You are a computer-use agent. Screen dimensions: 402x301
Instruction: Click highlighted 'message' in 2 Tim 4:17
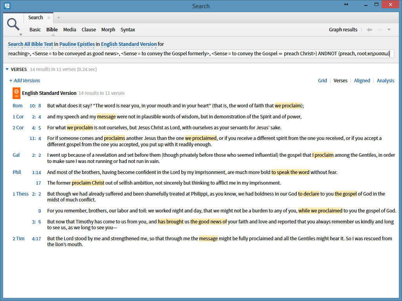coord(208,239)
